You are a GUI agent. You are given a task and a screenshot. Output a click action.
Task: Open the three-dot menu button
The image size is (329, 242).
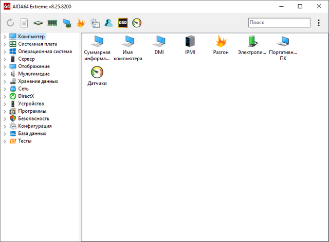tap(319, 23)
